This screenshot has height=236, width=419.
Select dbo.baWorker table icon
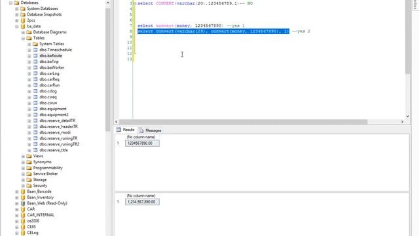[x=35, y=68]
